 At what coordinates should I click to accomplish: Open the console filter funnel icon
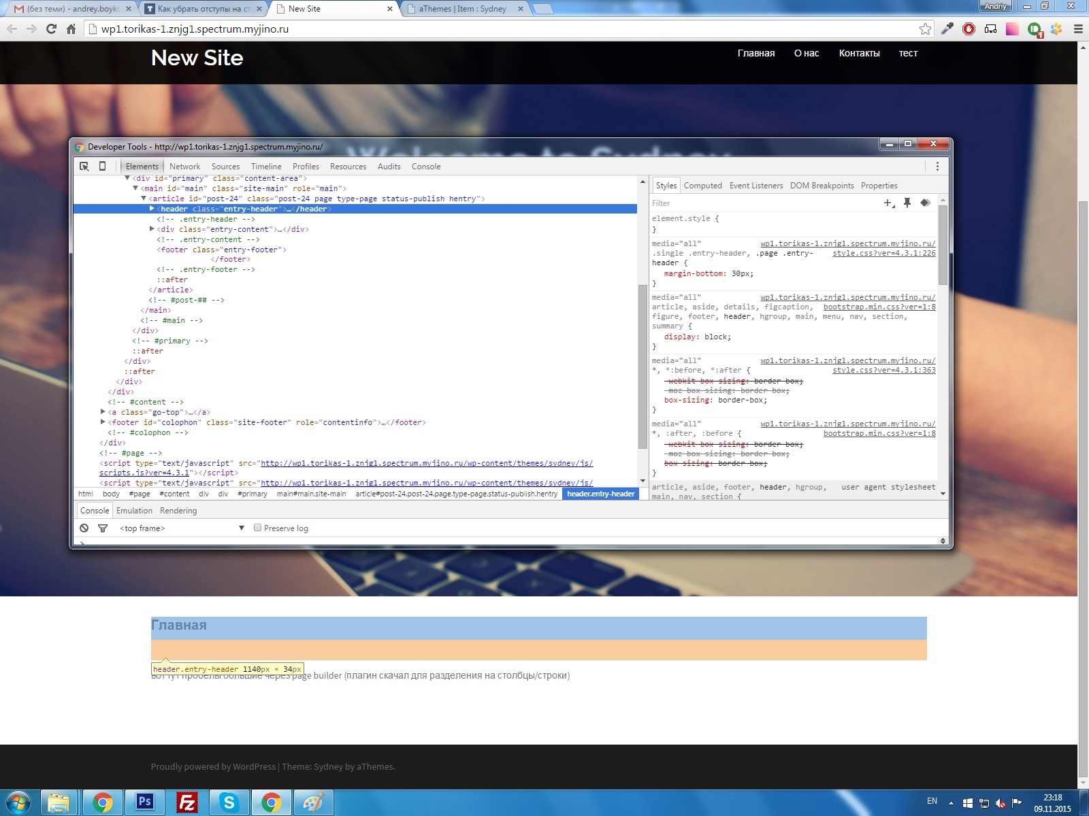[x=103, y=528]
